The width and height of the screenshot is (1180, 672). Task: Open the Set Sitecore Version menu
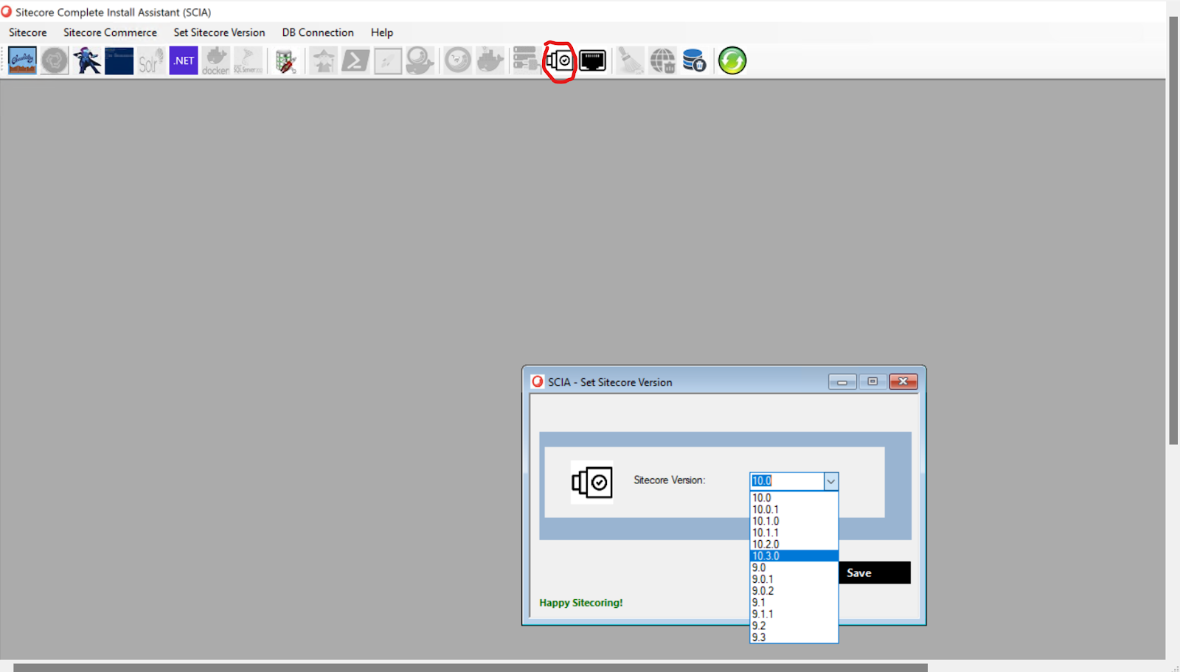coord(219,32)
